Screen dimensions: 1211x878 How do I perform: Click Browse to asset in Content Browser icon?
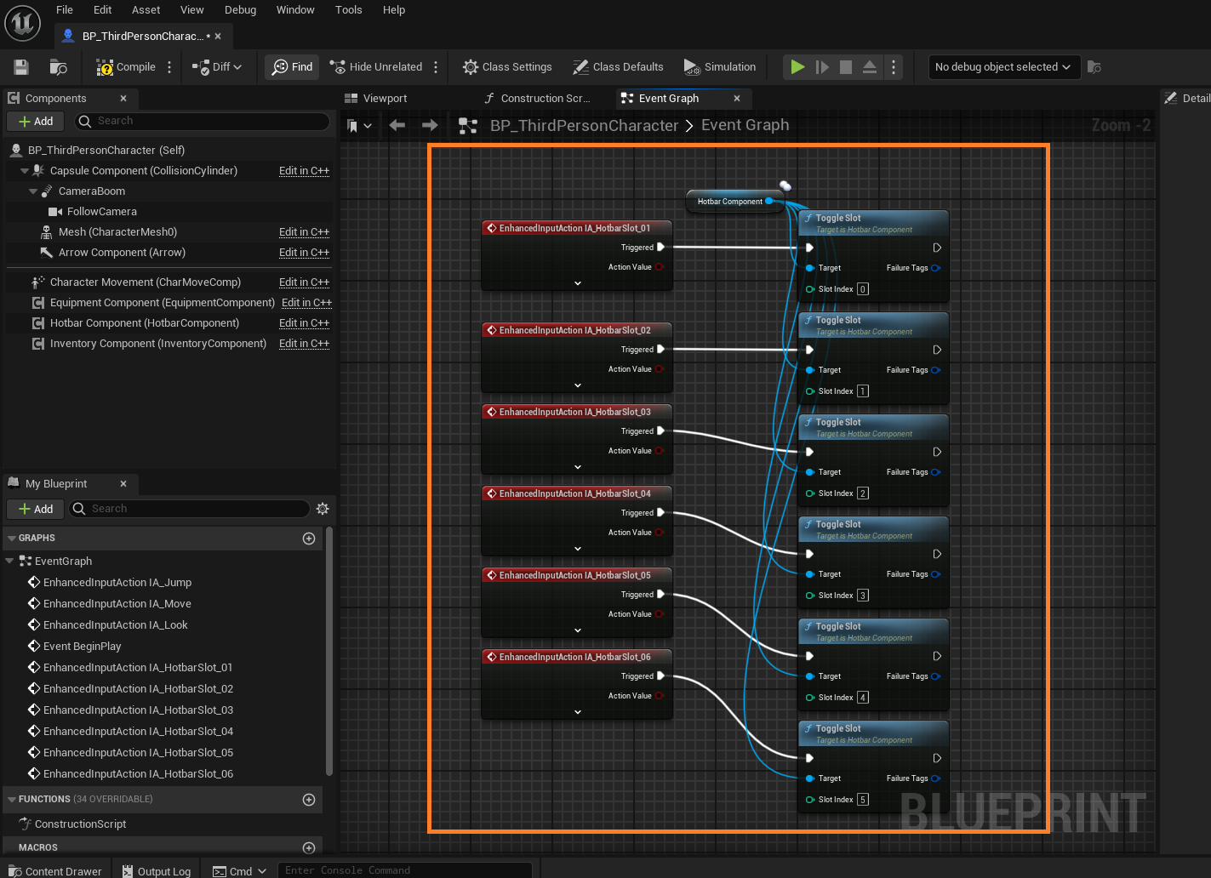(58, 67)
